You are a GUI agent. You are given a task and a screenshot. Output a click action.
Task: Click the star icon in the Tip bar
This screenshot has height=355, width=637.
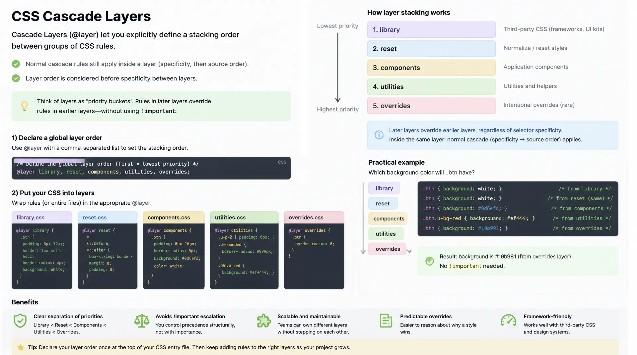tap(21, 347)
